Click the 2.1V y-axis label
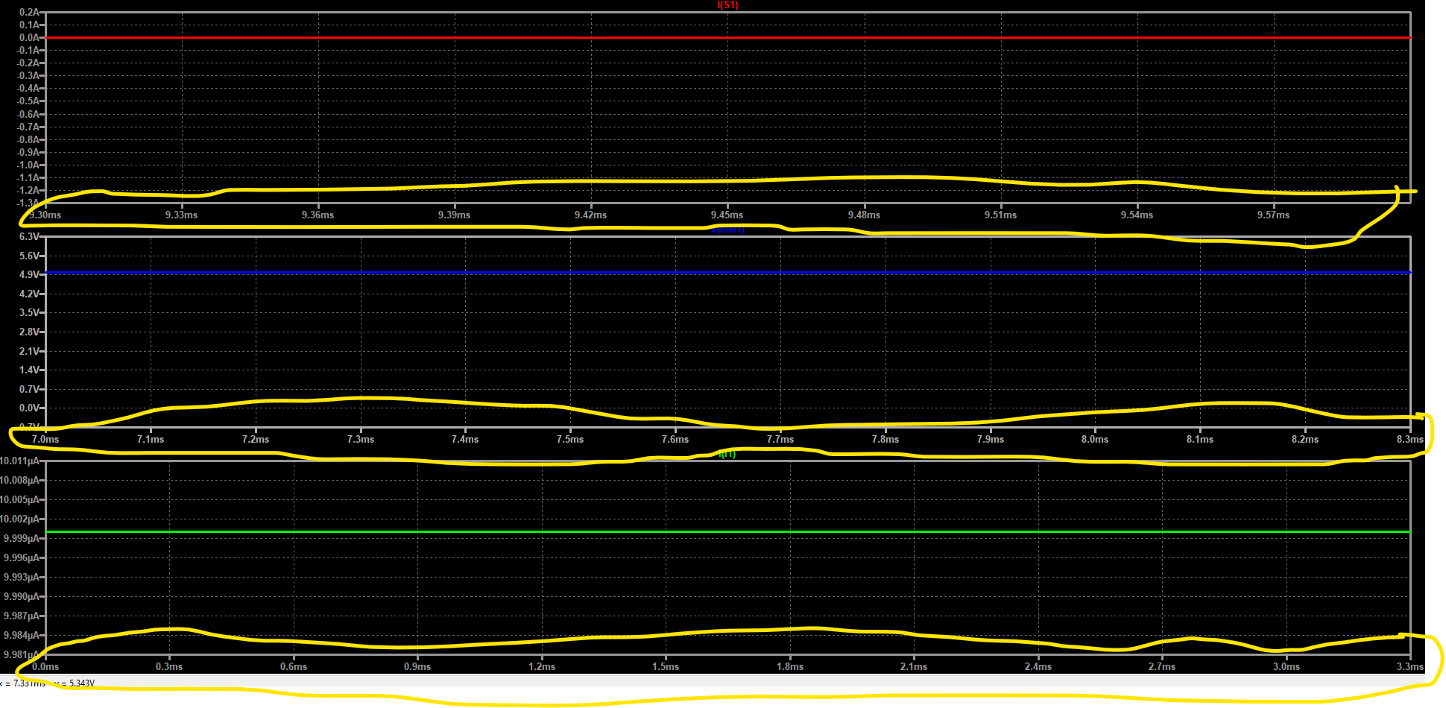This screenshot has width=1446, height=708. (28, 351)
